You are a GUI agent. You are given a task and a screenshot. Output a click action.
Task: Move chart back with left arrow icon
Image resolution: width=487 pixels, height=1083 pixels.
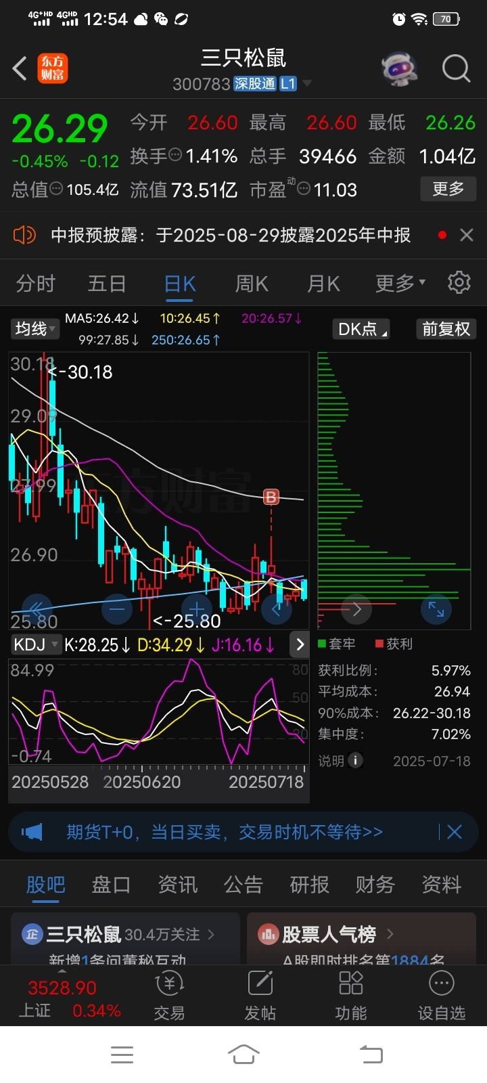pos(276,609)
